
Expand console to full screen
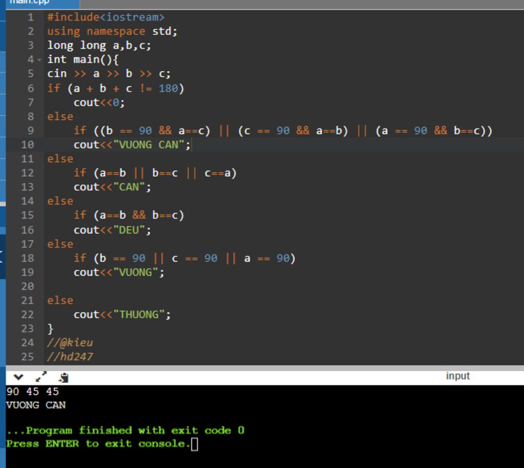[x=41, y=377]
